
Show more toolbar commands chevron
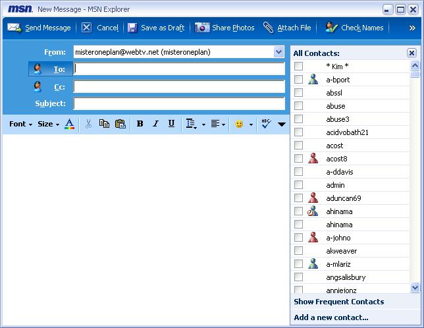tap(412, 28)
